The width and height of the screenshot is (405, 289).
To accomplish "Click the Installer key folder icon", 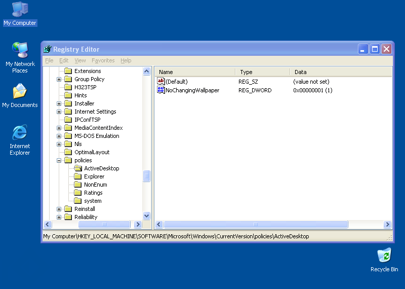I will tap(68, 103).
